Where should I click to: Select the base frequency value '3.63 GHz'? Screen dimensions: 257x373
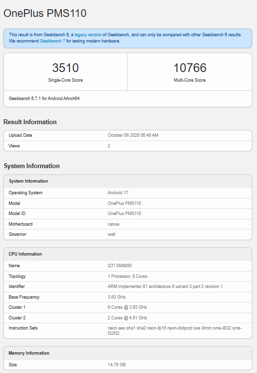tap(116, 297)
